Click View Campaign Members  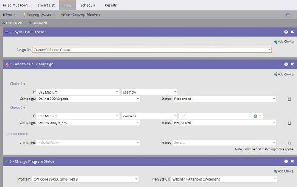click(81, 14)
